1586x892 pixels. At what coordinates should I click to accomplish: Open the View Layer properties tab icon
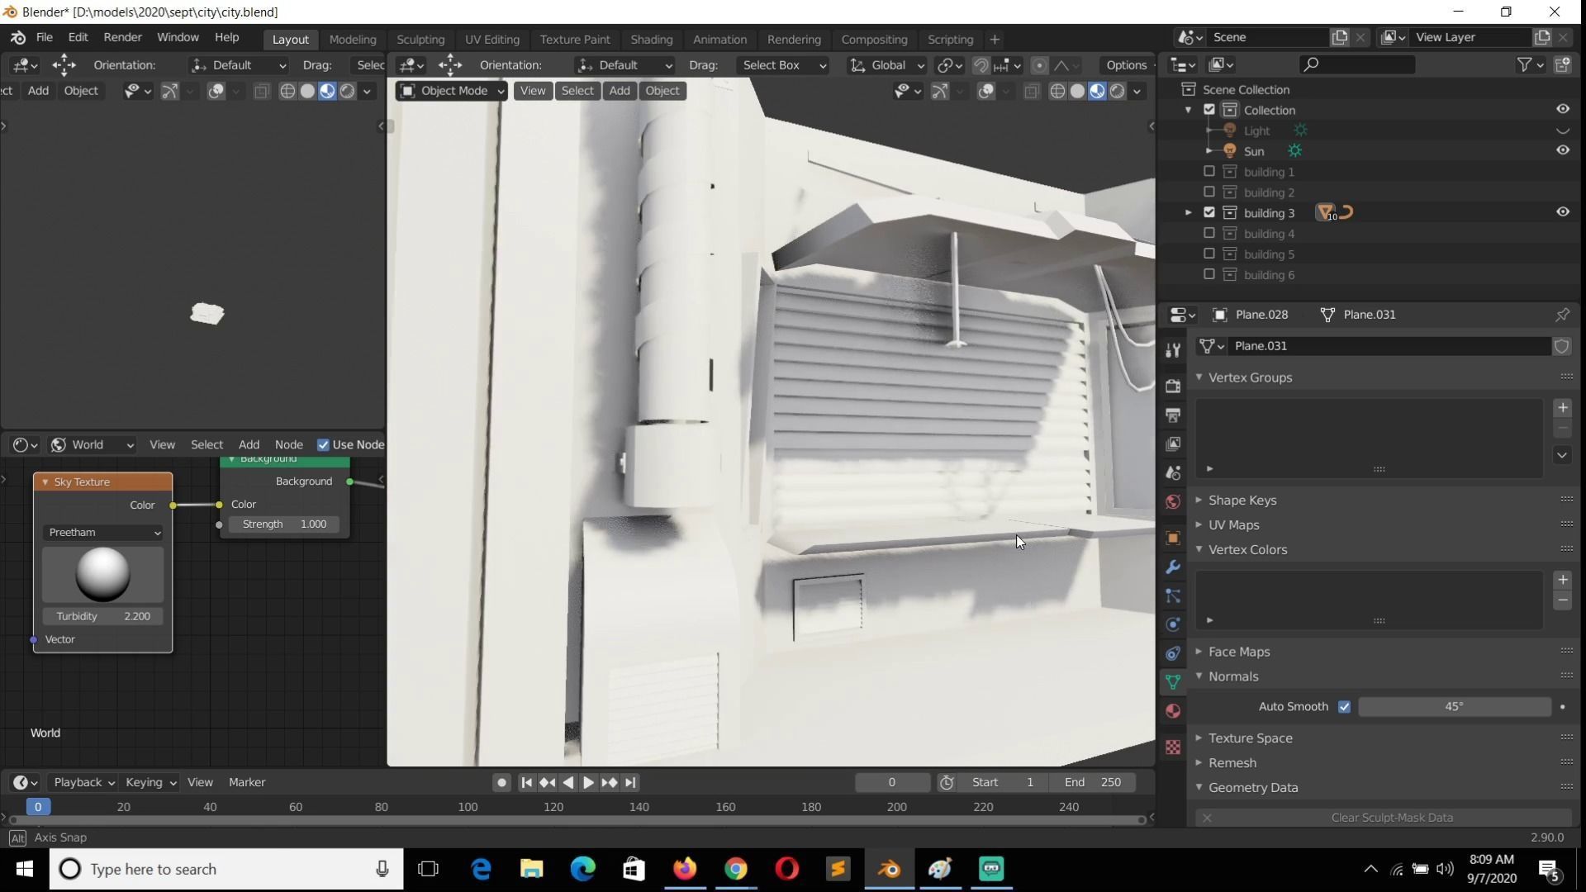(1173, 444)
